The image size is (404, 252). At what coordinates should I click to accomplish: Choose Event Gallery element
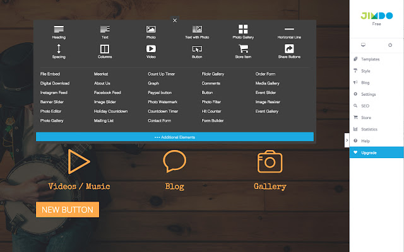pyautogui.click(x=267, y=112)
